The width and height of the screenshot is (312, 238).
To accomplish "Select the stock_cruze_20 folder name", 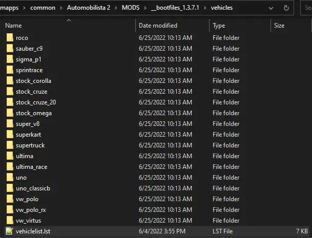I will click(x=36, y=102).
